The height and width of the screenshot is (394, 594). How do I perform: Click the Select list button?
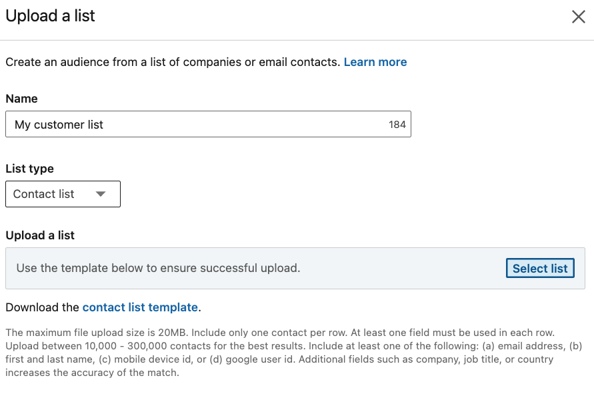(540, 268)
